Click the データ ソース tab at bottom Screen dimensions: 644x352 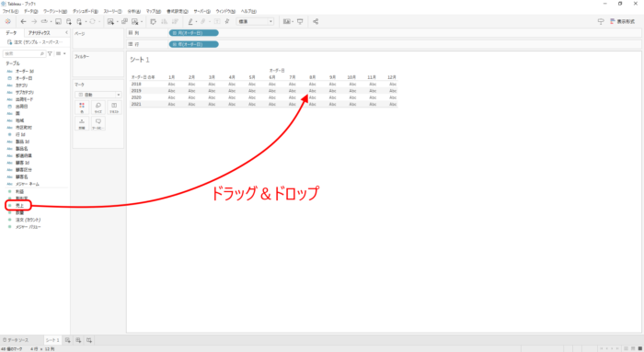click(x=16, y=340)
